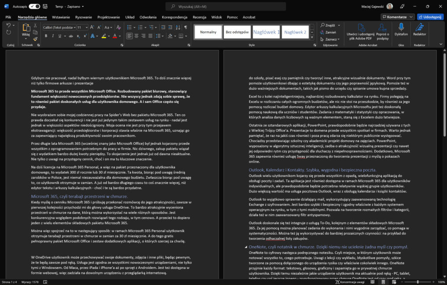Click the save icon next to Autozapis
Viewport: 447px width, 285px height.
click(x=45, y=6)
